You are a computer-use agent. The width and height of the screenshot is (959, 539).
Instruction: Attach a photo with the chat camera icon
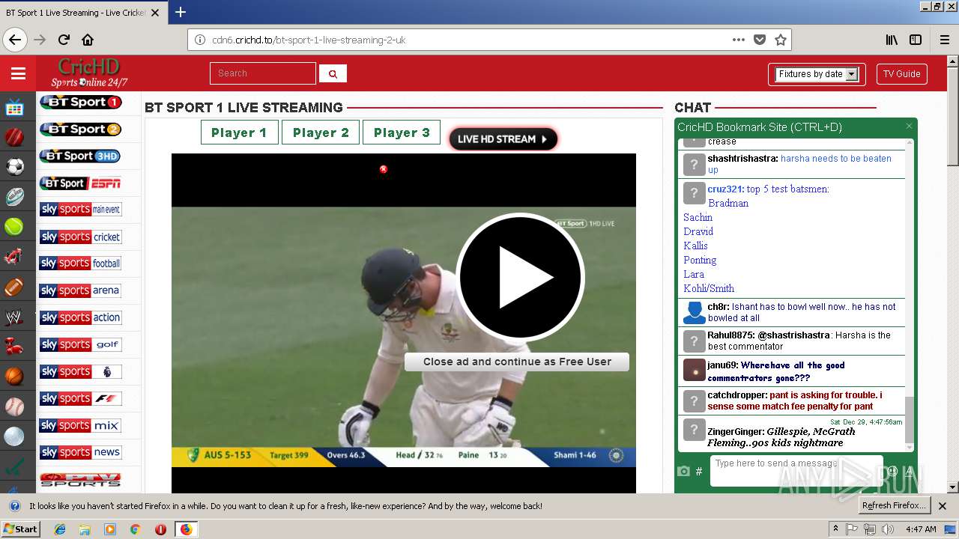pos(683,472)
